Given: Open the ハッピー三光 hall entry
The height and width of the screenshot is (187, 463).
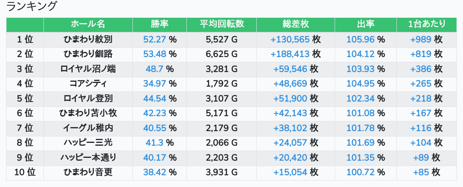Looking at the screenshot, I should pos(88,143).
